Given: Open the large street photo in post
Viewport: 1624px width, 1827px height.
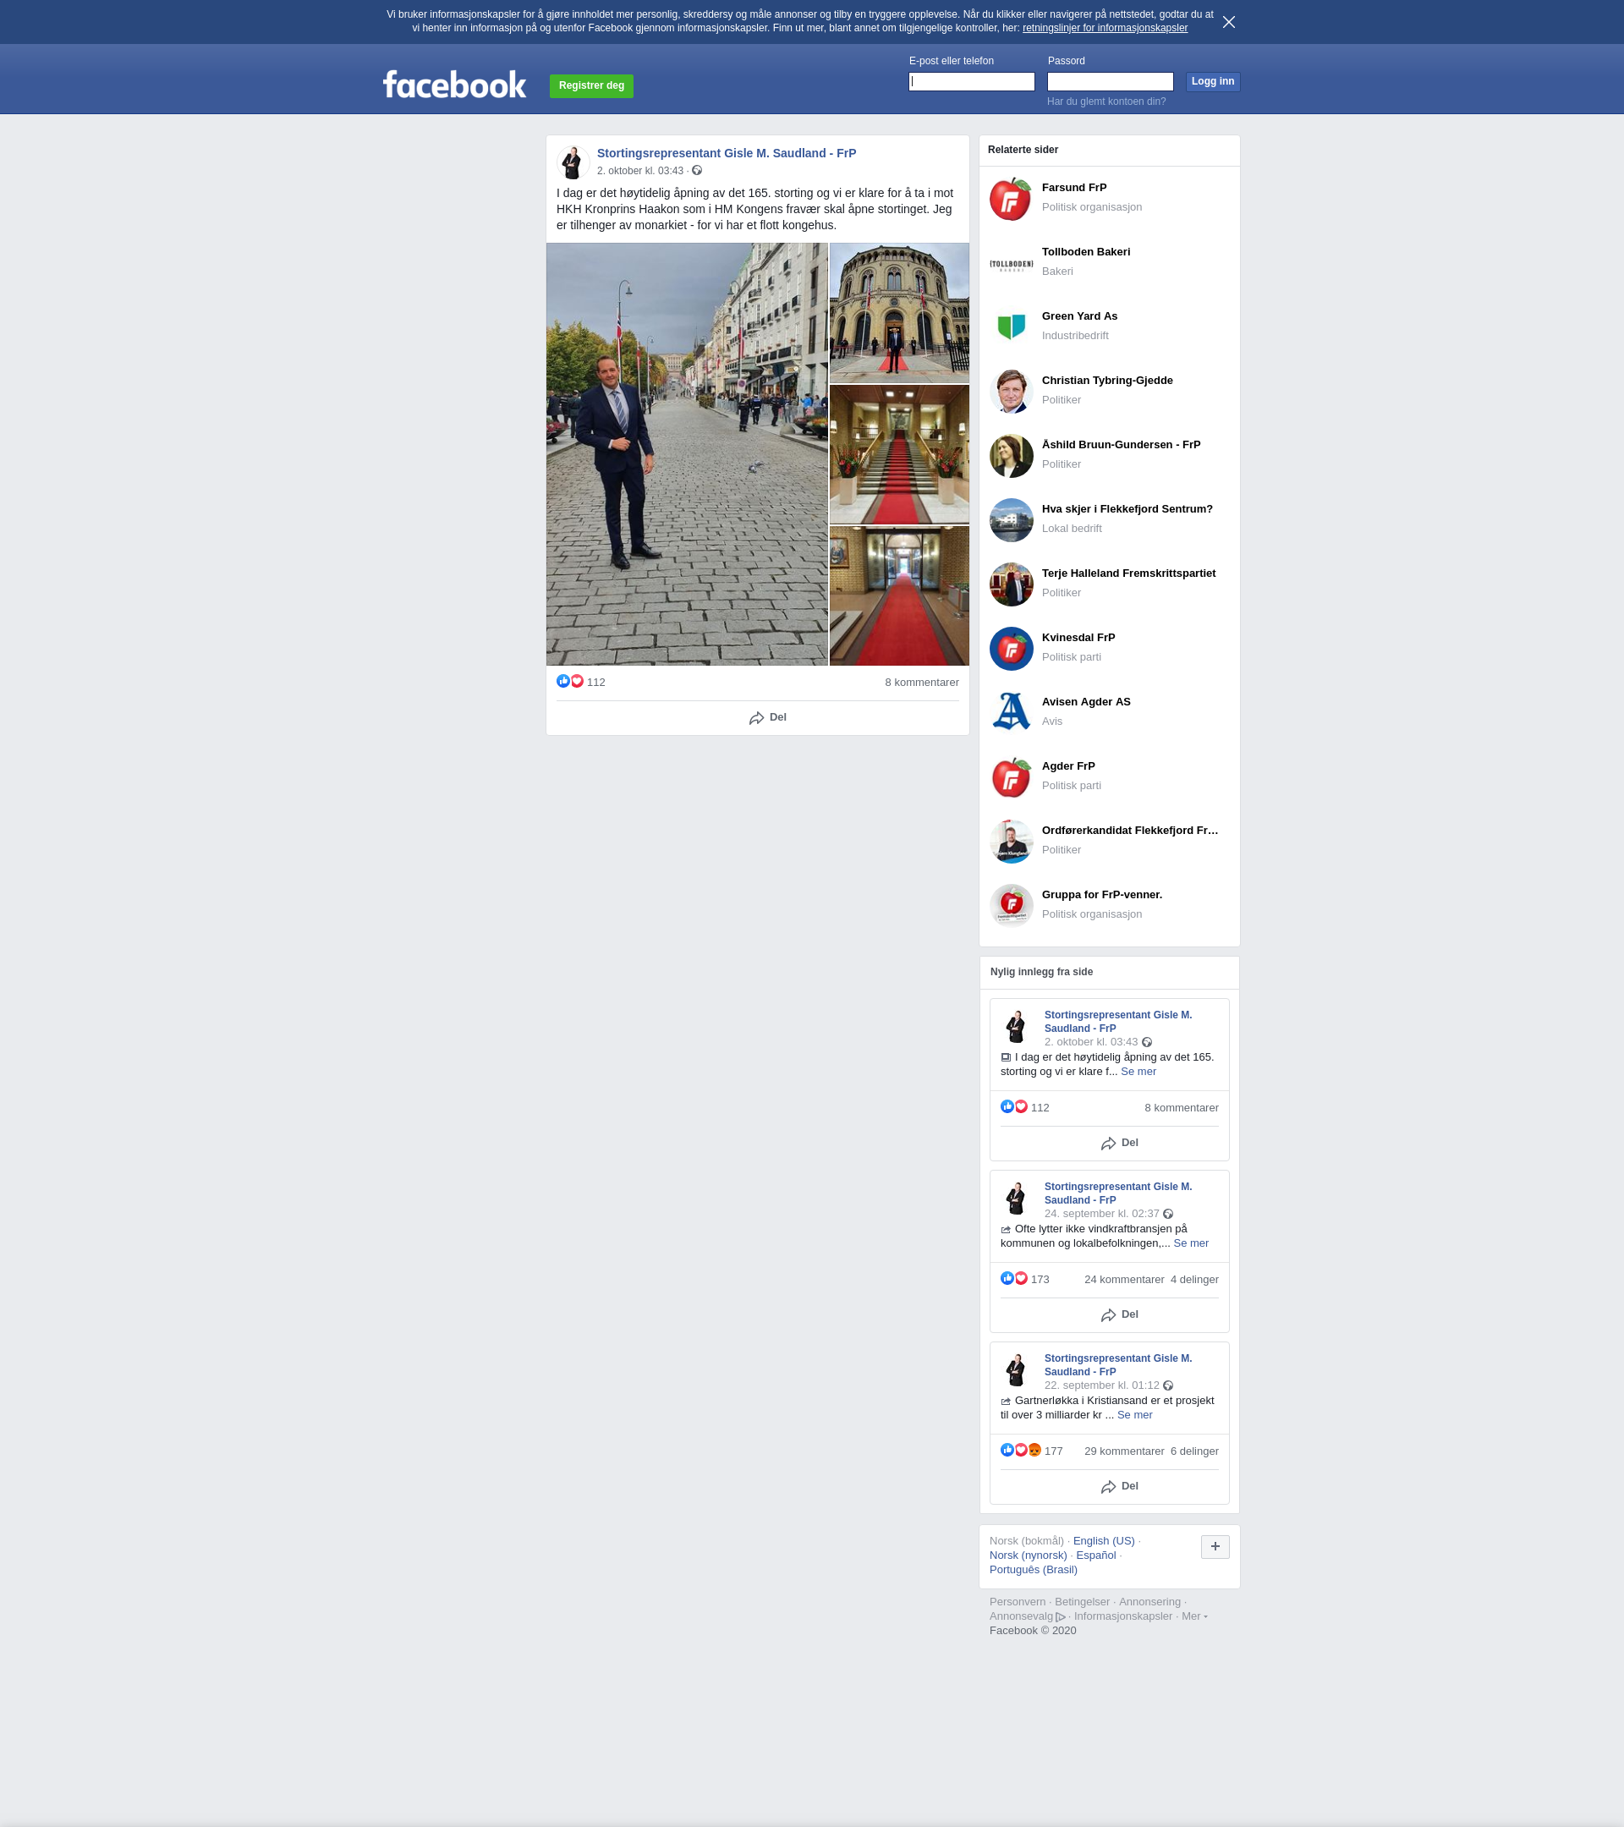Looking at the screenshot, I should tap(688, 454).
